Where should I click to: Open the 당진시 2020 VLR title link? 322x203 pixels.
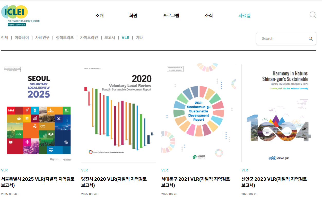pyautogui.click(x=114, y=182)
